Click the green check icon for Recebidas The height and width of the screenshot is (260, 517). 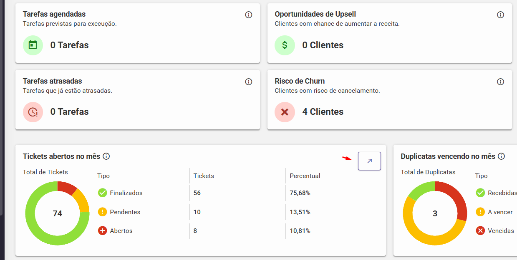pos(480,193)
